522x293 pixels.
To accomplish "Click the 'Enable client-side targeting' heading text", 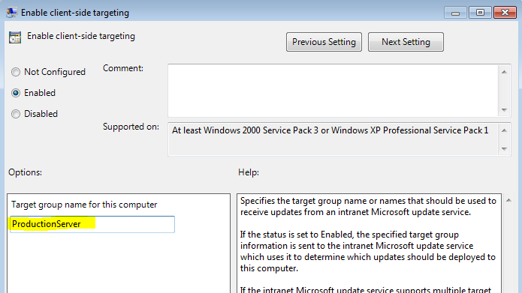I will coord(81,36).
